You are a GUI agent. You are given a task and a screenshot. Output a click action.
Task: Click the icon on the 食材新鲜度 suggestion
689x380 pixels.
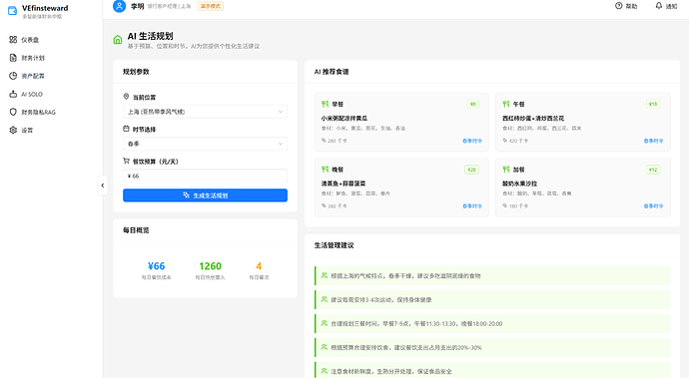point(325,371)
